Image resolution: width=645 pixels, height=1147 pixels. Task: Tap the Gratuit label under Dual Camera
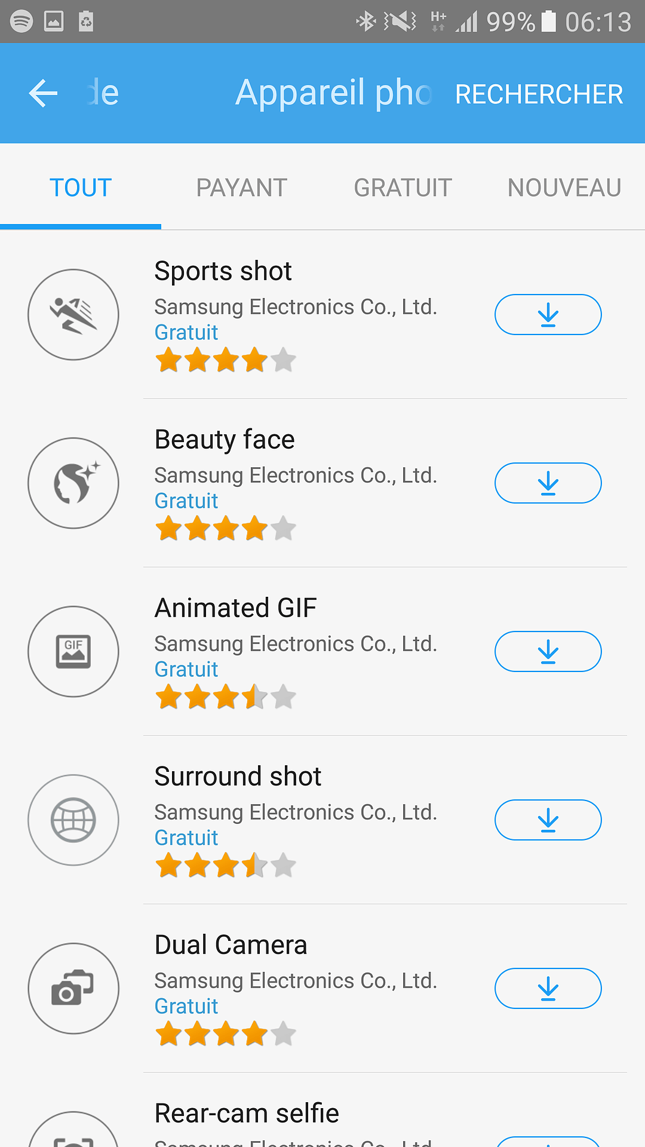coord(186,1007)
